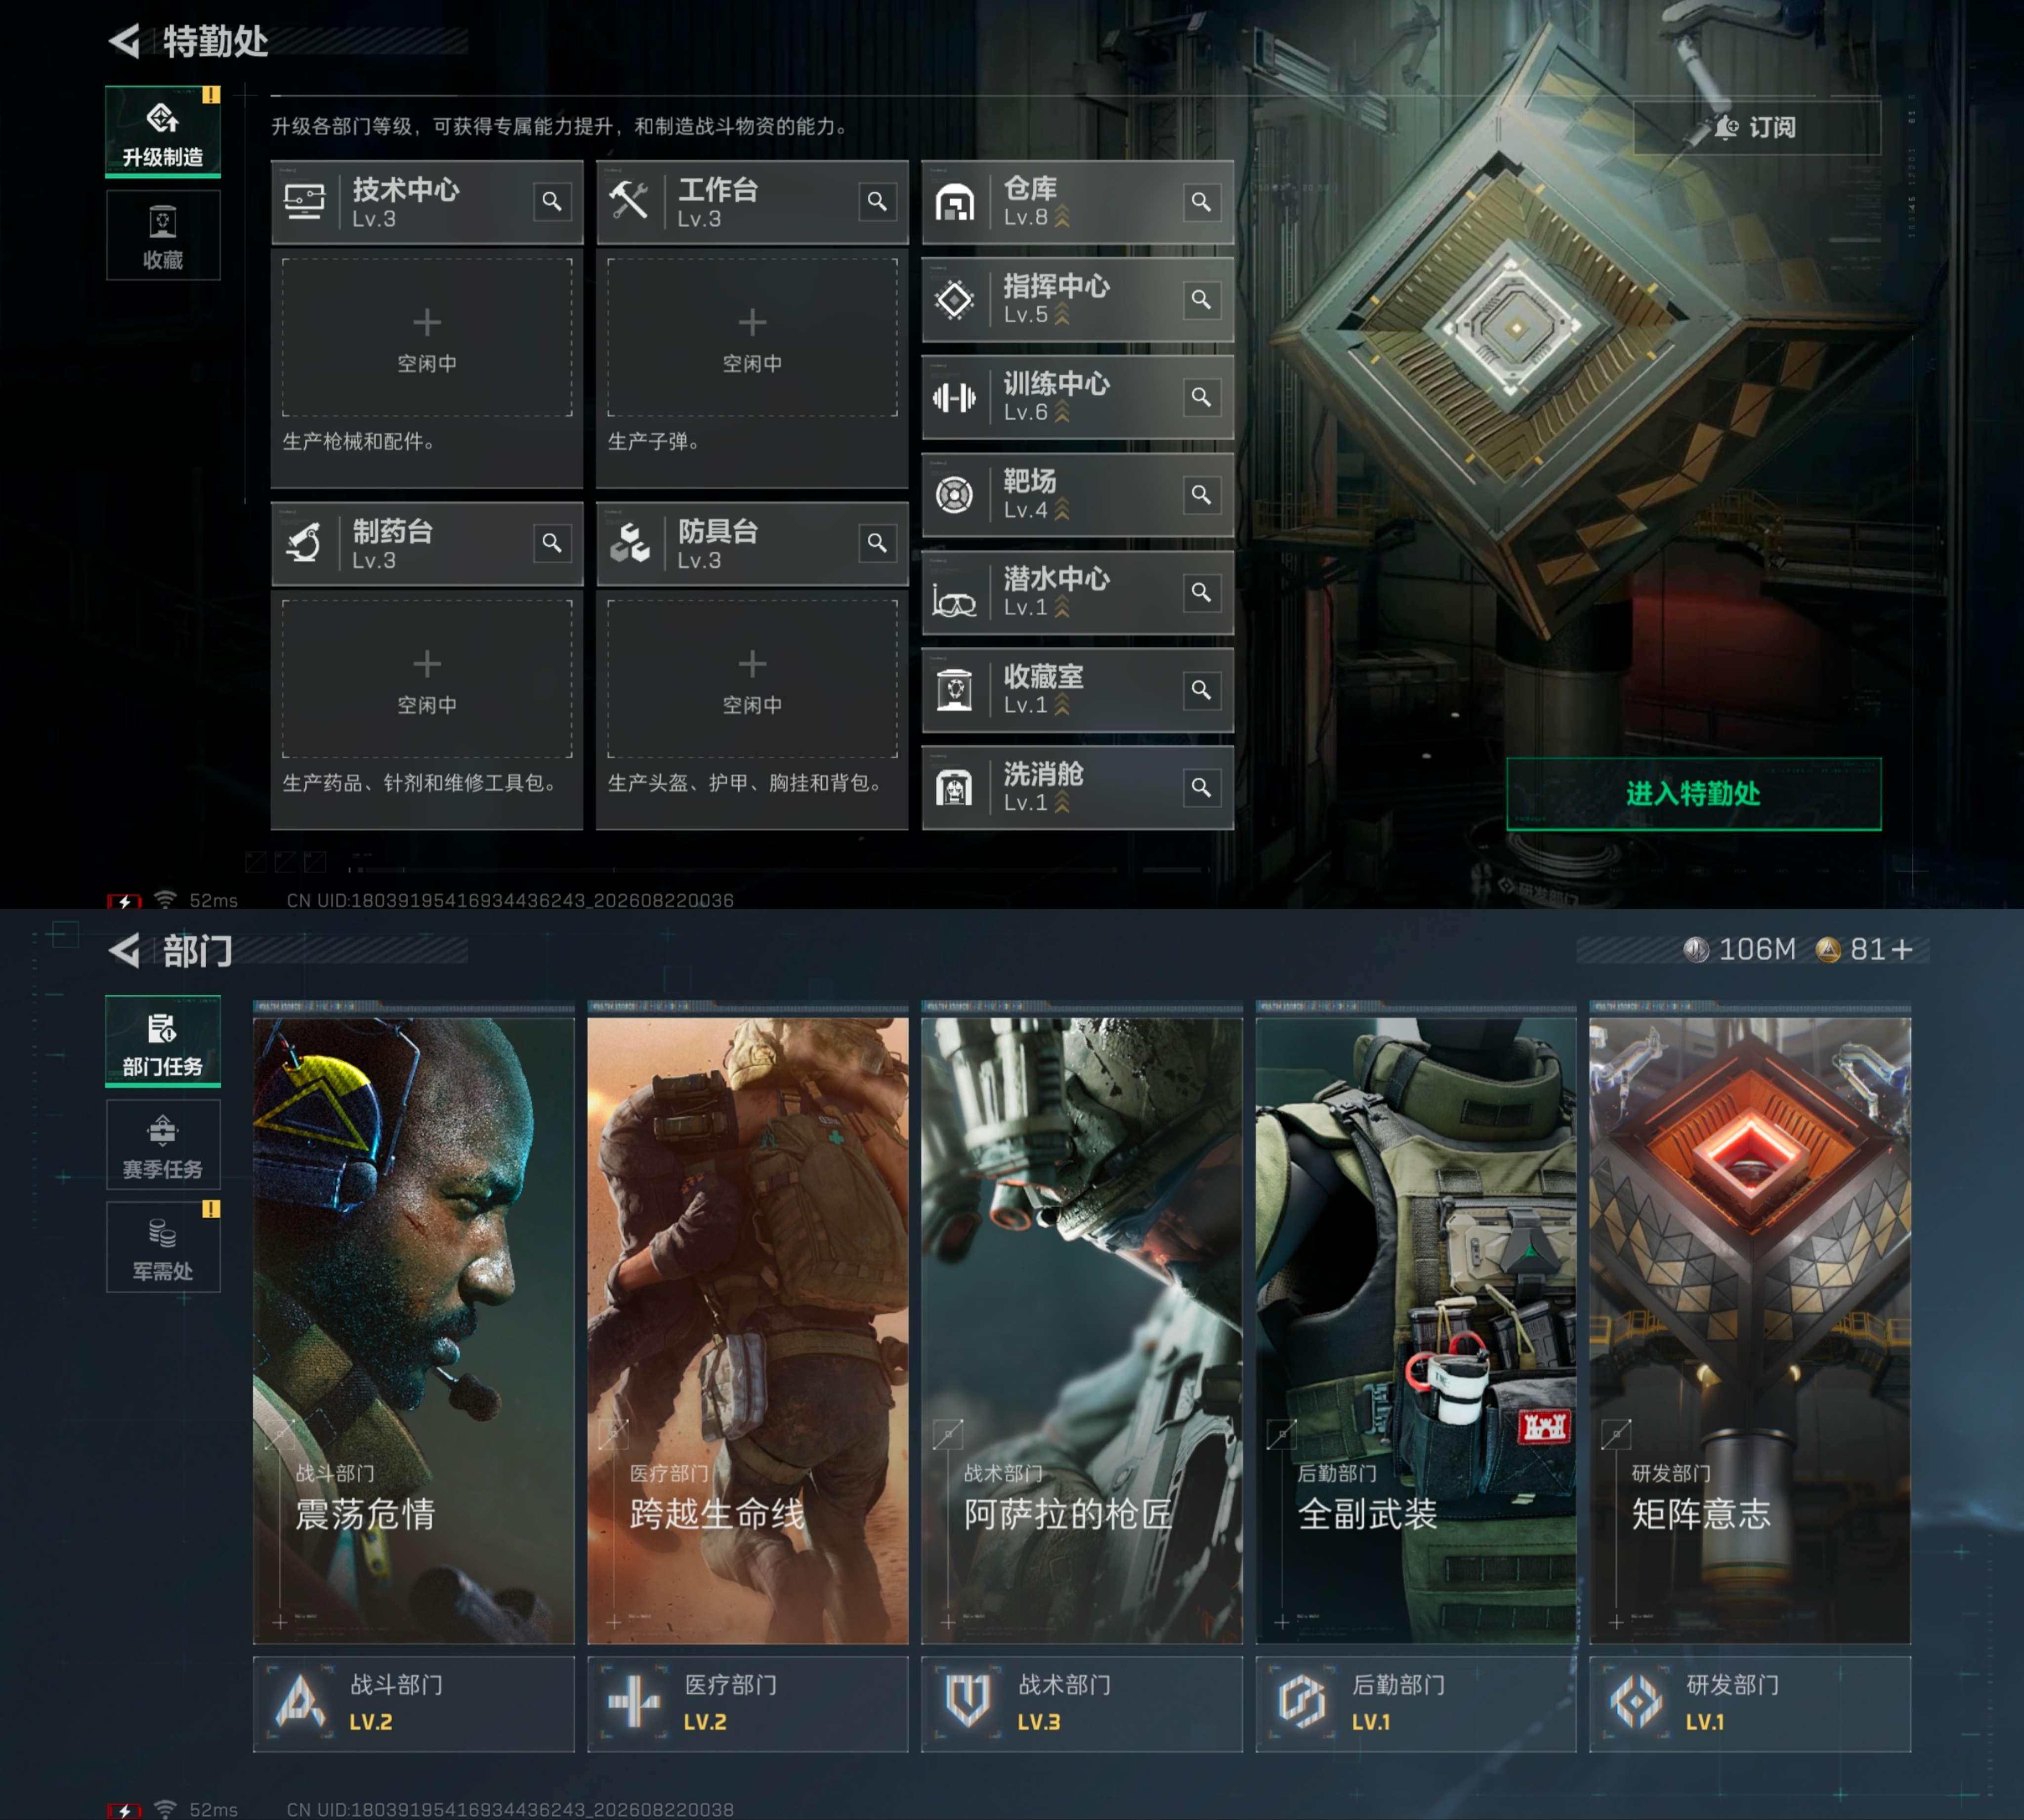This screenshot has height=1820, width=2024.
Task: Click the 进入特勤处 button
Action: (1693, 794)
